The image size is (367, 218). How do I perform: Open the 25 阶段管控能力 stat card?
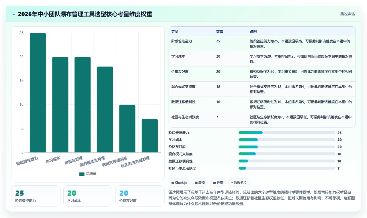click(x=36, y=196)
